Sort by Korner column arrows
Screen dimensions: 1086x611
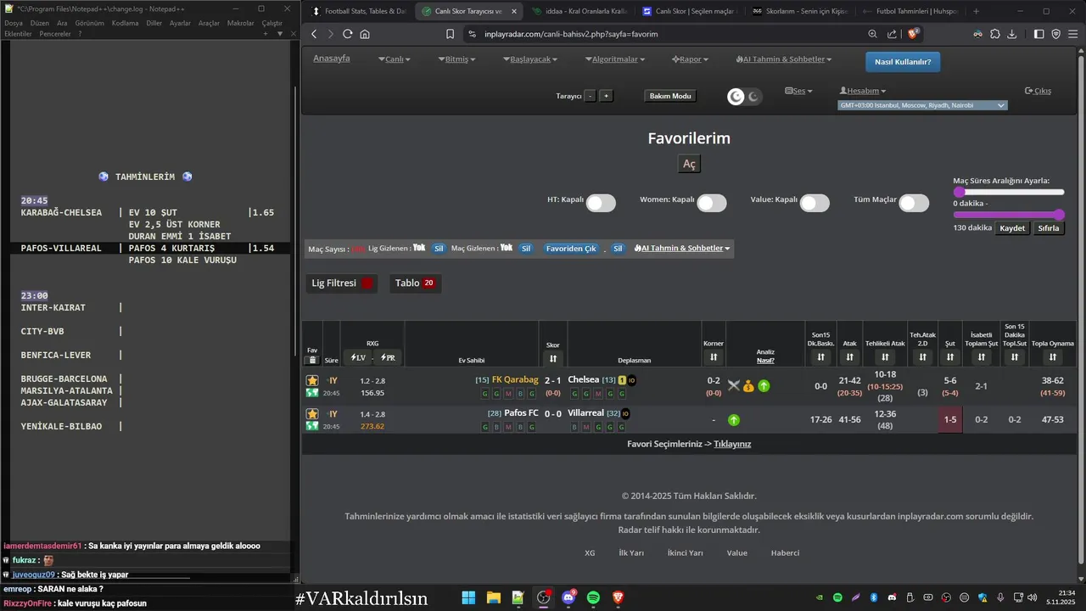pos(714,357)
